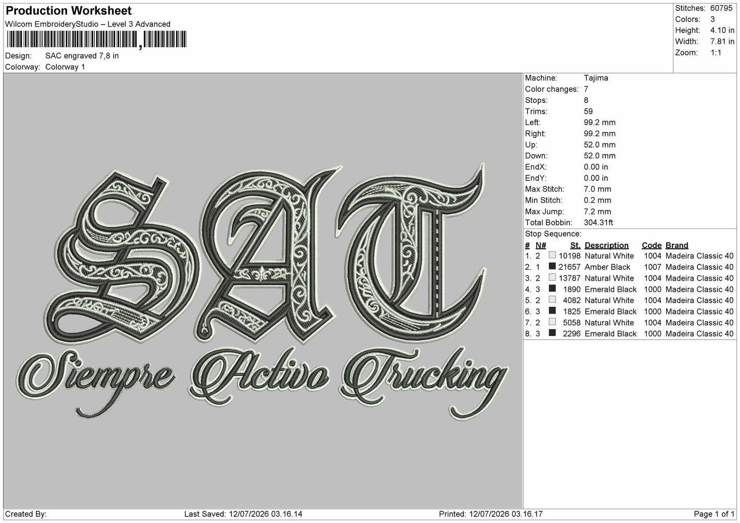The height and width of the screenshot is (523, 740).
Task: Click the Stops value 8
Action: pyautogui.click(x=586, y=100)
